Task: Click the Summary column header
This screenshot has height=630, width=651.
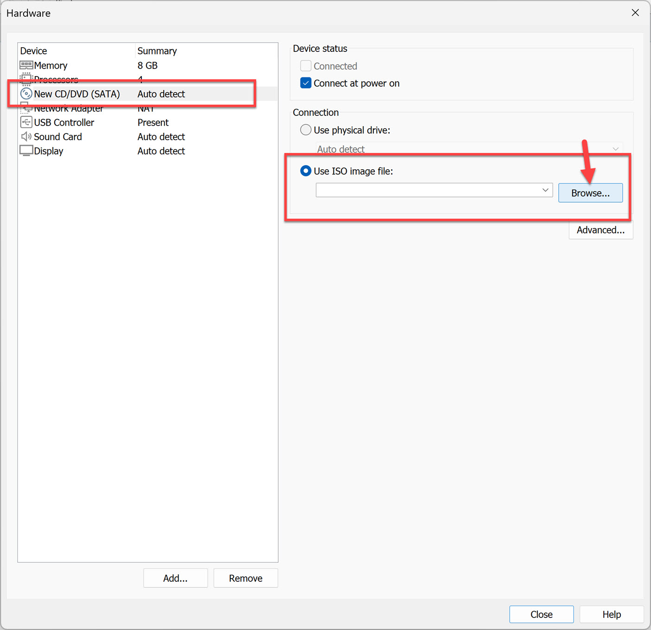Action: (157, 51)
